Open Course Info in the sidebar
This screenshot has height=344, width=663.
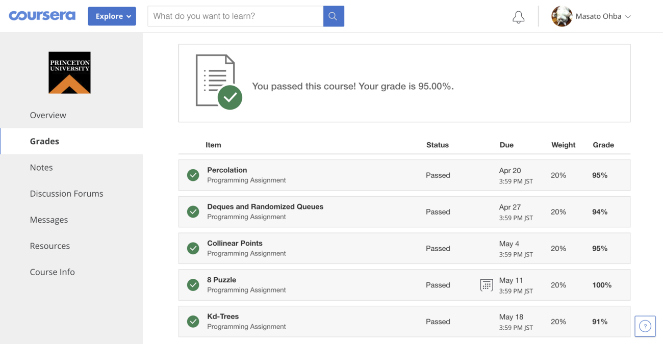click(x=52, y=272)
